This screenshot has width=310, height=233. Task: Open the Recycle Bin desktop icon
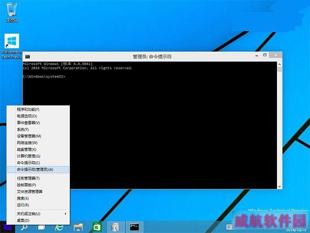[12, 12]
